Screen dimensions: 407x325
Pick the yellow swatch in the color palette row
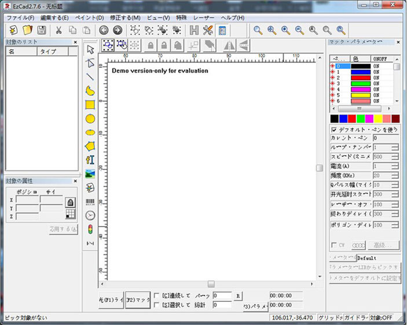pos(378,119)
